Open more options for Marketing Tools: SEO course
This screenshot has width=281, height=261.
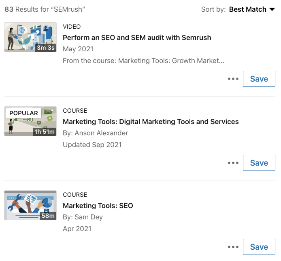click(233, 247)
